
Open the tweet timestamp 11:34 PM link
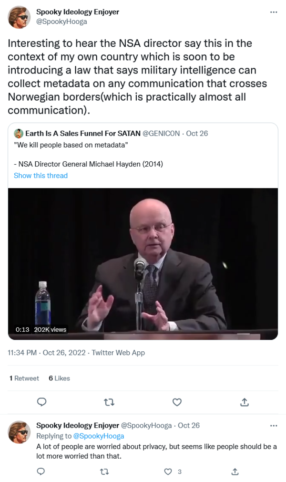[x=23, y=353]
